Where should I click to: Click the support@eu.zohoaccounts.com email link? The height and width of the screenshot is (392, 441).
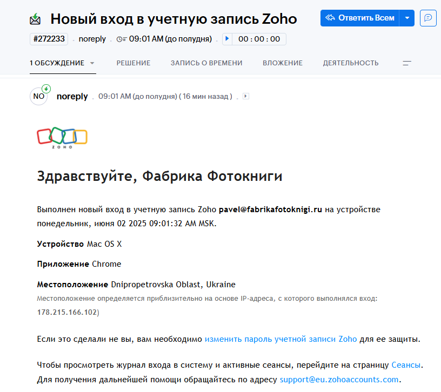point(339,380)
